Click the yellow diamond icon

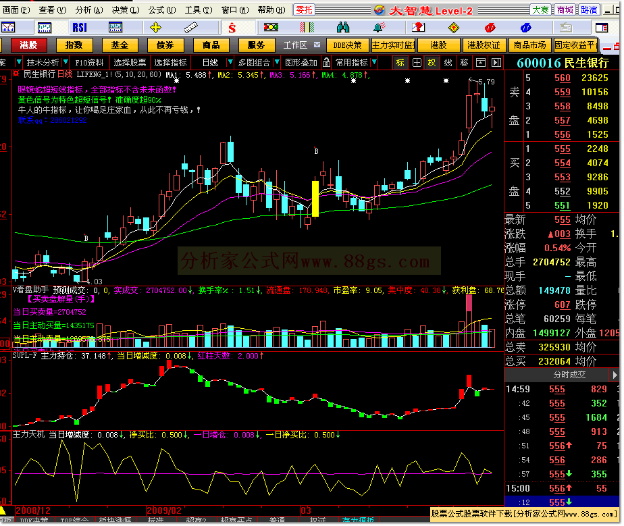click(x=454, y=28)
